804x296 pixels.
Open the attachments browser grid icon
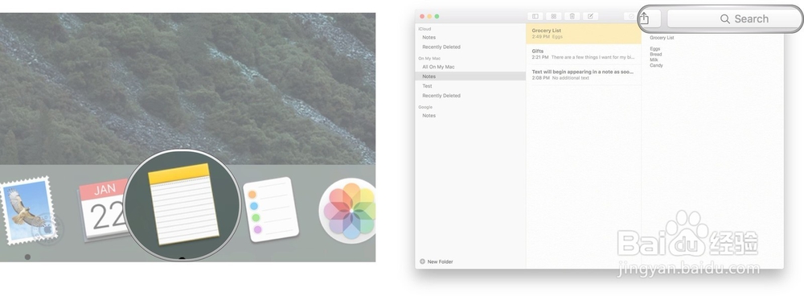click(x=554, y=16)
